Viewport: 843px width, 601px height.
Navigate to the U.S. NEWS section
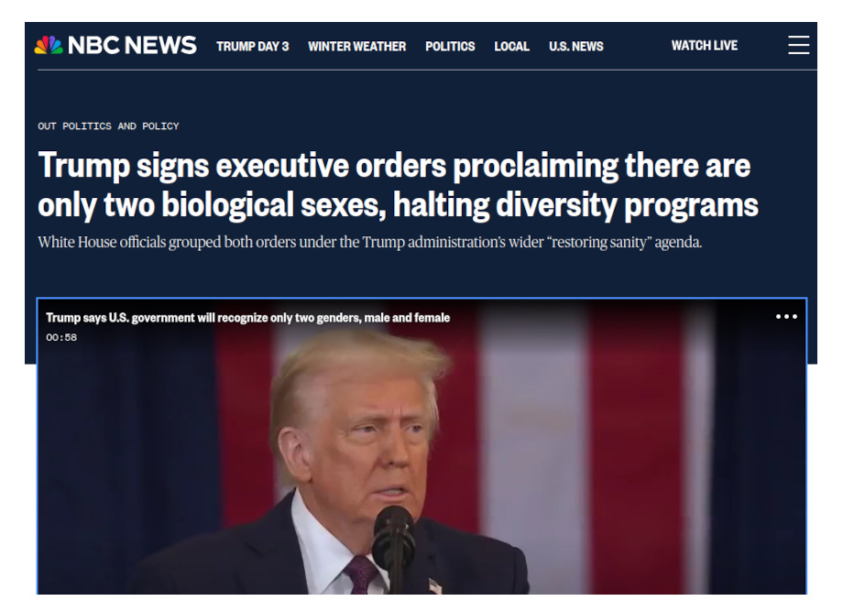(x=576, y=46)
